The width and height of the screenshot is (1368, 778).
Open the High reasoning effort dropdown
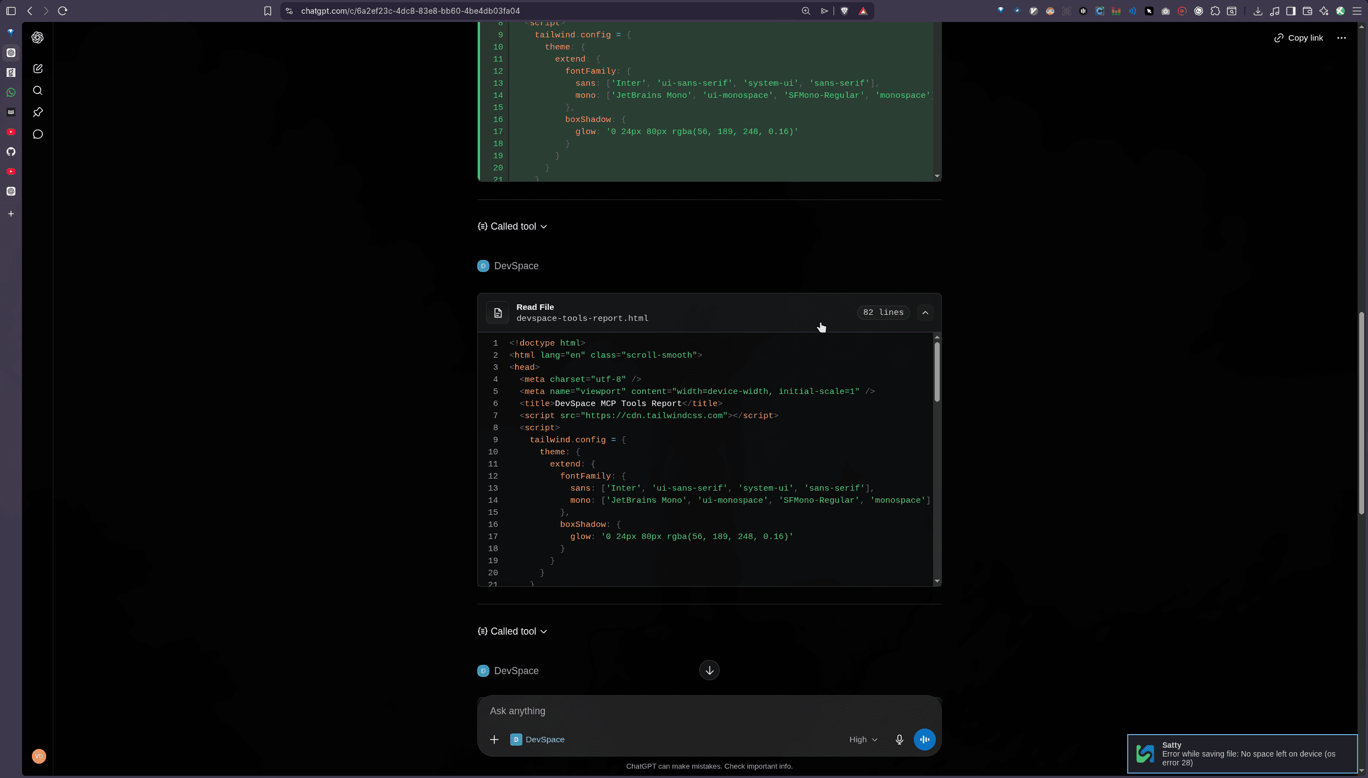pos(863,740)
